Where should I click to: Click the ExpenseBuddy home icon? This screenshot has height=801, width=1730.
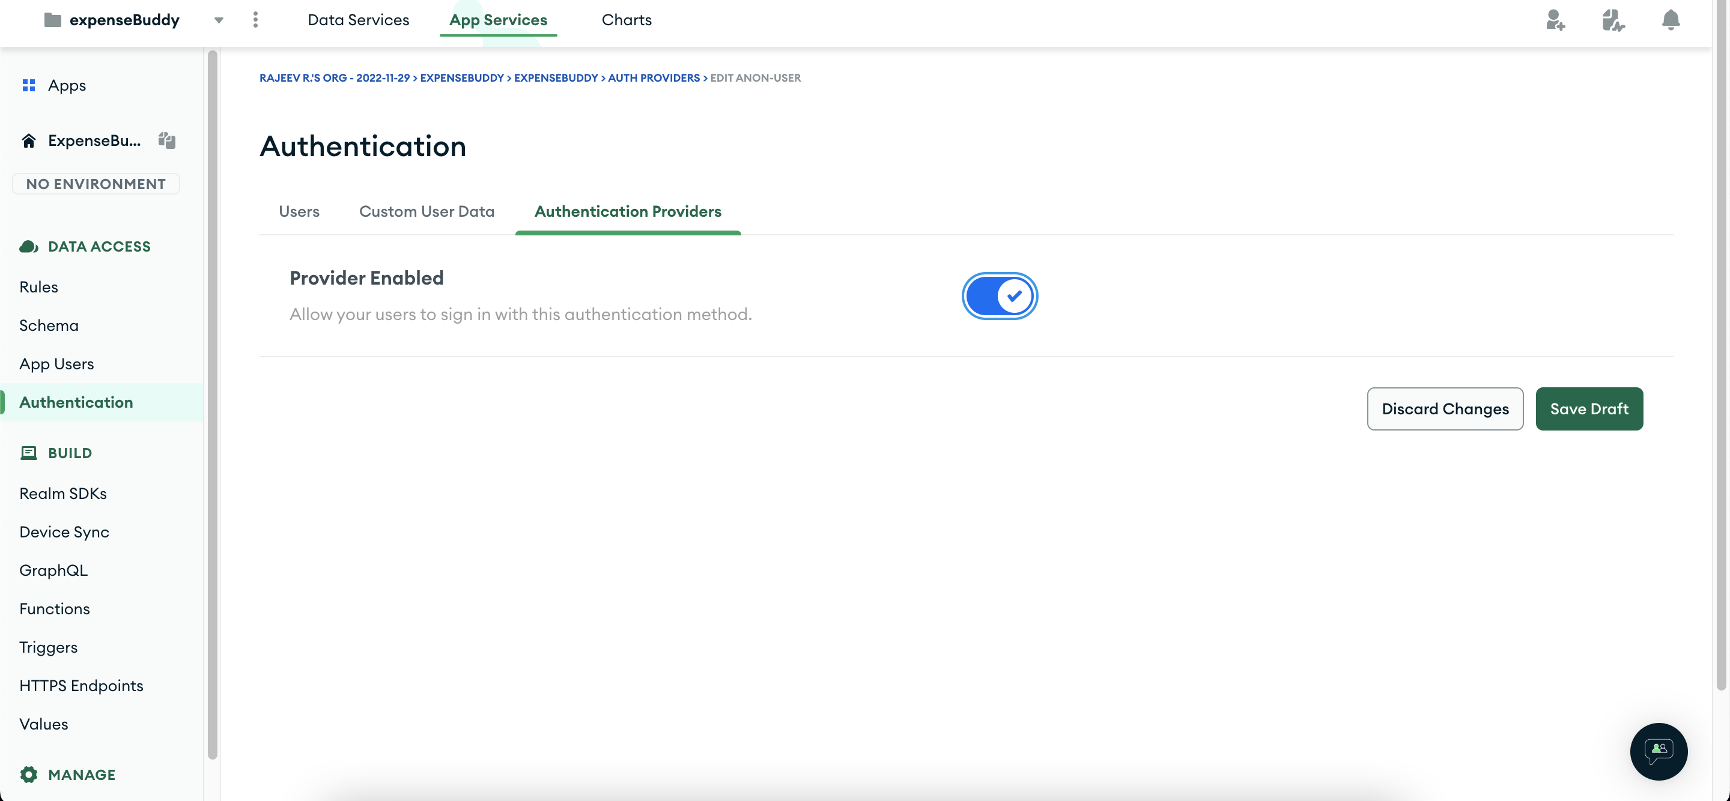click(28, 141)
